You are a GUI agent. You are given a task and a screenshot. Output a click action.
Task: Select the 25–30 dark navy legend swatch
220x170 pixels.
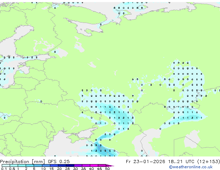[x=70, y=165]
